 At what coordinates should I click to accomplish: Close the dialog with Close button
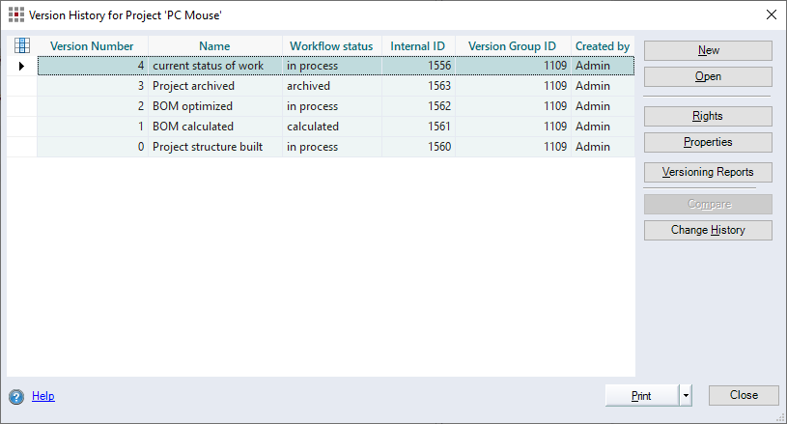(743, 395)
